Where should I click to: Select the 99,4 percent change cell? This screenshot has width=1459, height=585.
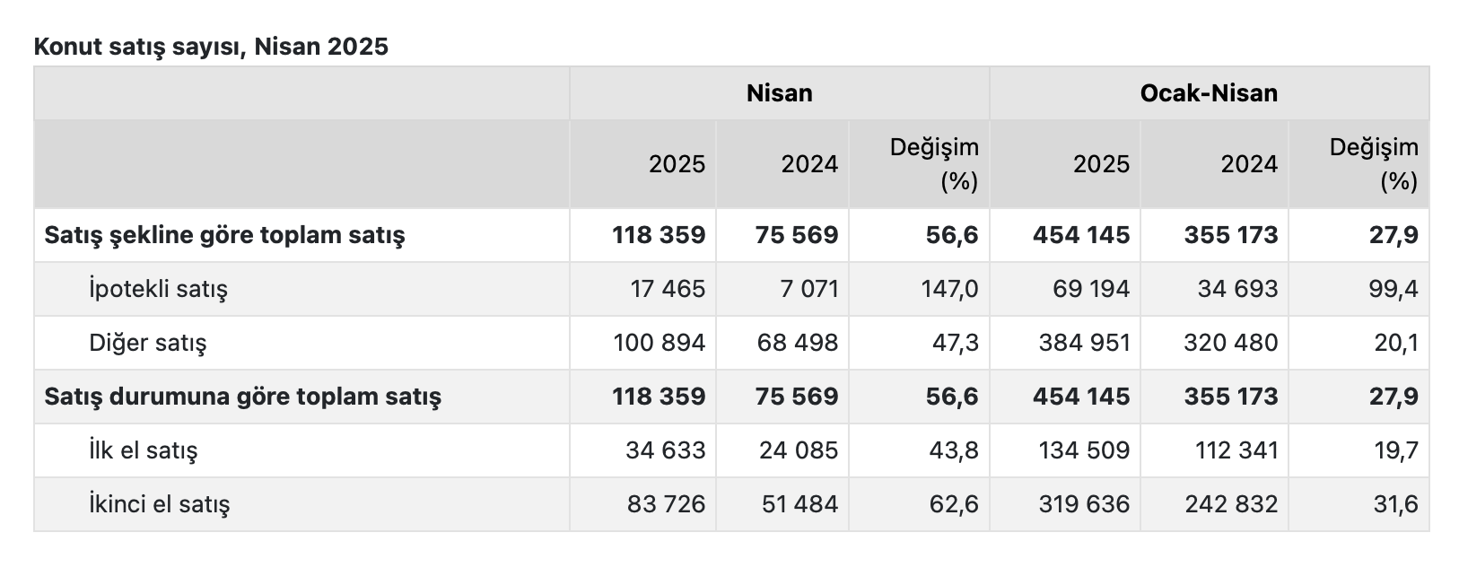1394,289
